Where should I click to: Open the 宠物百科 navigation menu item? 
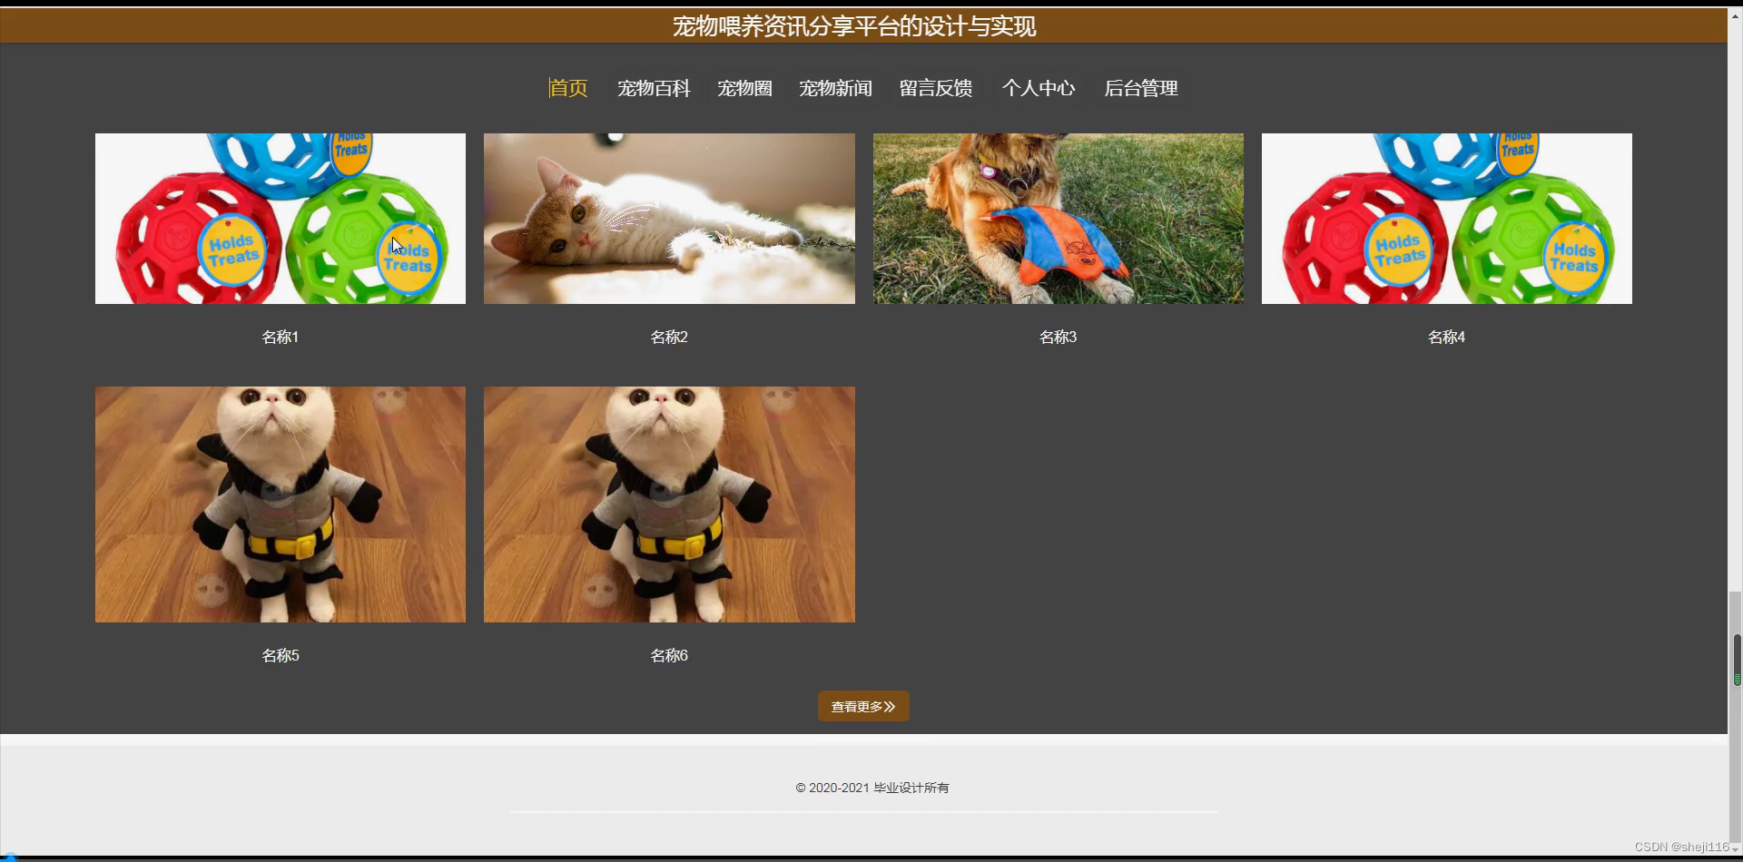653,88
